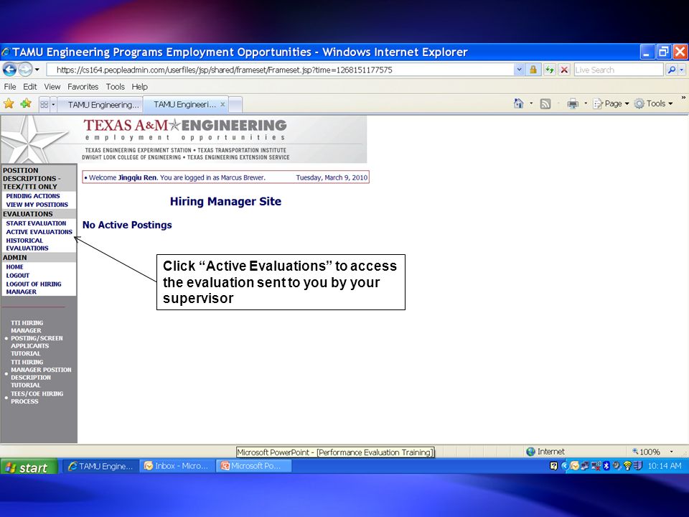Click Pending Actions link
Viewport: 689px width, 517px height.
click(x=33, y=196)
